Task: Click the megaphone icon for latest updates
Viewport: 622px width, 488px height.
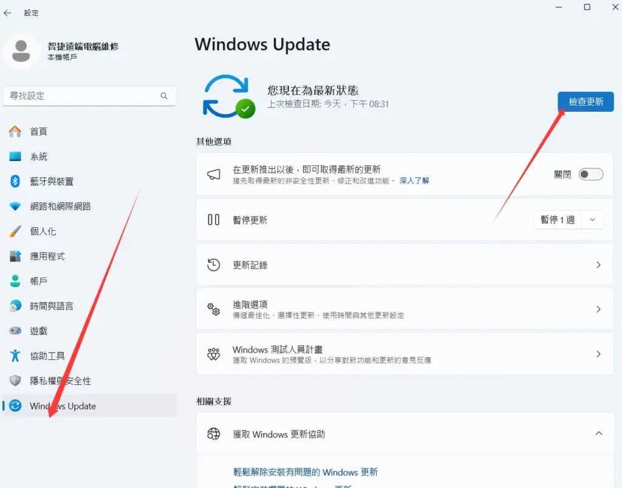Action: 213,174
